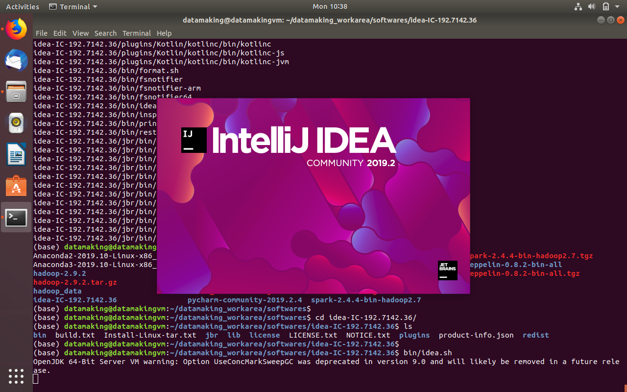Click the 'kotlinc-jvm' path line
This screenshot has height=392, width=627.
(x=161, y=62)
